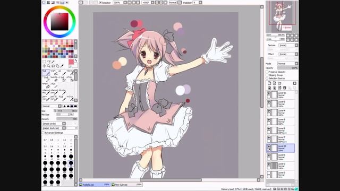The height and width of the screenshot is (191, 340).
Task: Select the rectangular Selection tool
Action: [x=44, y=62]
